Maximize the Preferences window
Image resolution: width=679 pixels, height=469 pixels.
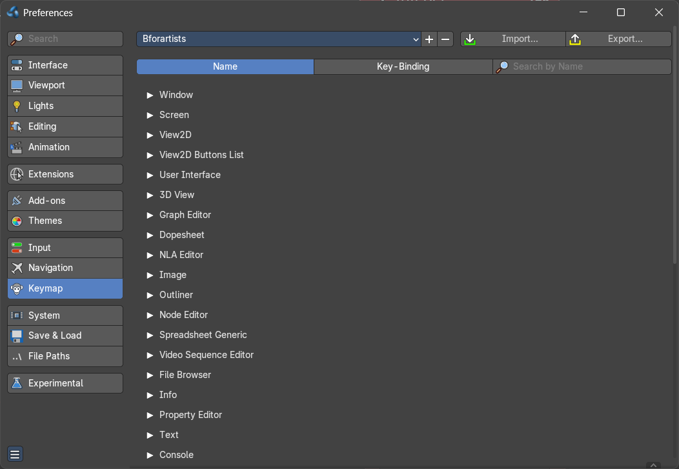pos(620,12)
